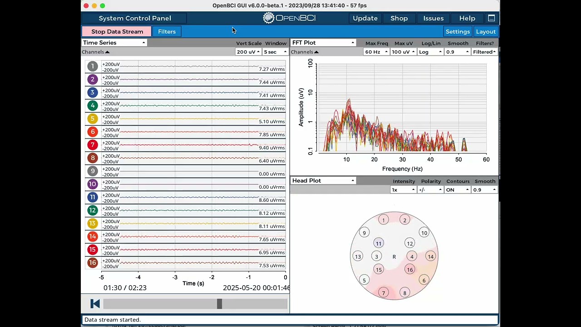Select electrode 1 on the head plot

pyautogui.click(x=384, y=220)
